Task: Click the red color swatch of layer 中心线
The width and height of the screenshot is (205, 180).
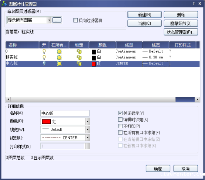Action: 94,64
